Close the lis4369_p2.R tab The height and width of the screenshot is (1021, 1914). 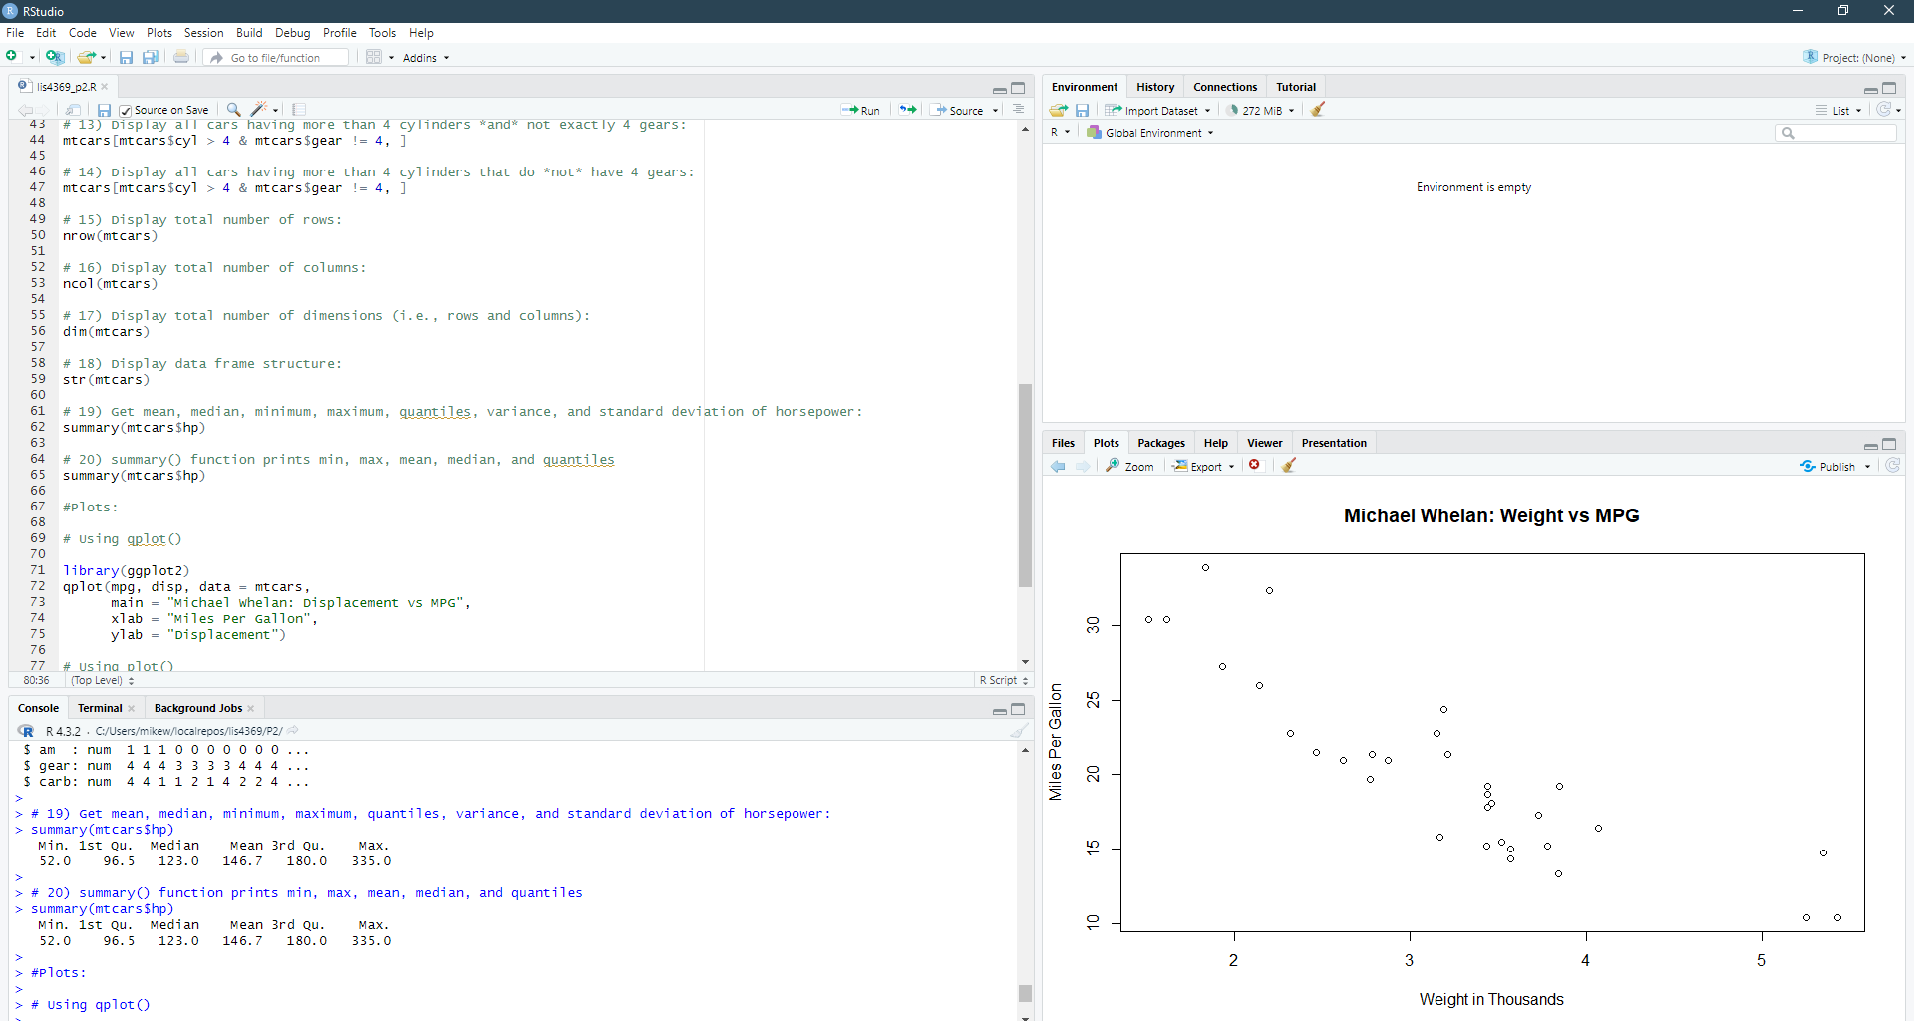105,87
